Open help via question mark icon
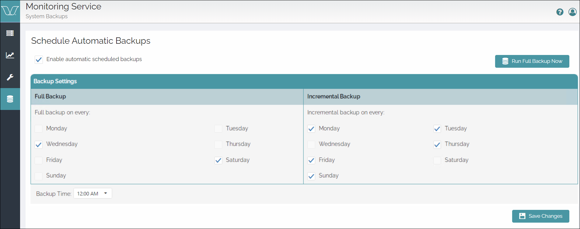 (560, 12)
